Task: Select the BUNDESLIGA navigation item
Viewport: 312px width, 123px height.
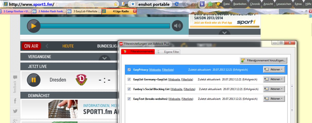Action: tap(107, 46)
